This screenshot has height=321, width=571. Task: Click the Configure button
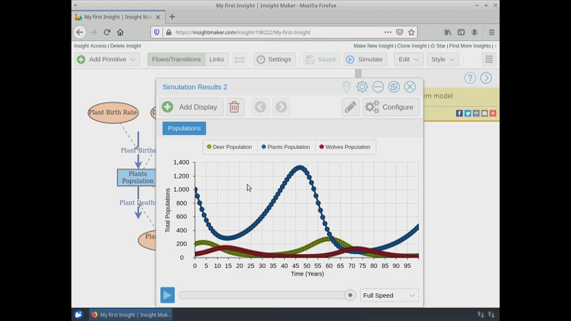pyautogui.click(x=391, y=107)
